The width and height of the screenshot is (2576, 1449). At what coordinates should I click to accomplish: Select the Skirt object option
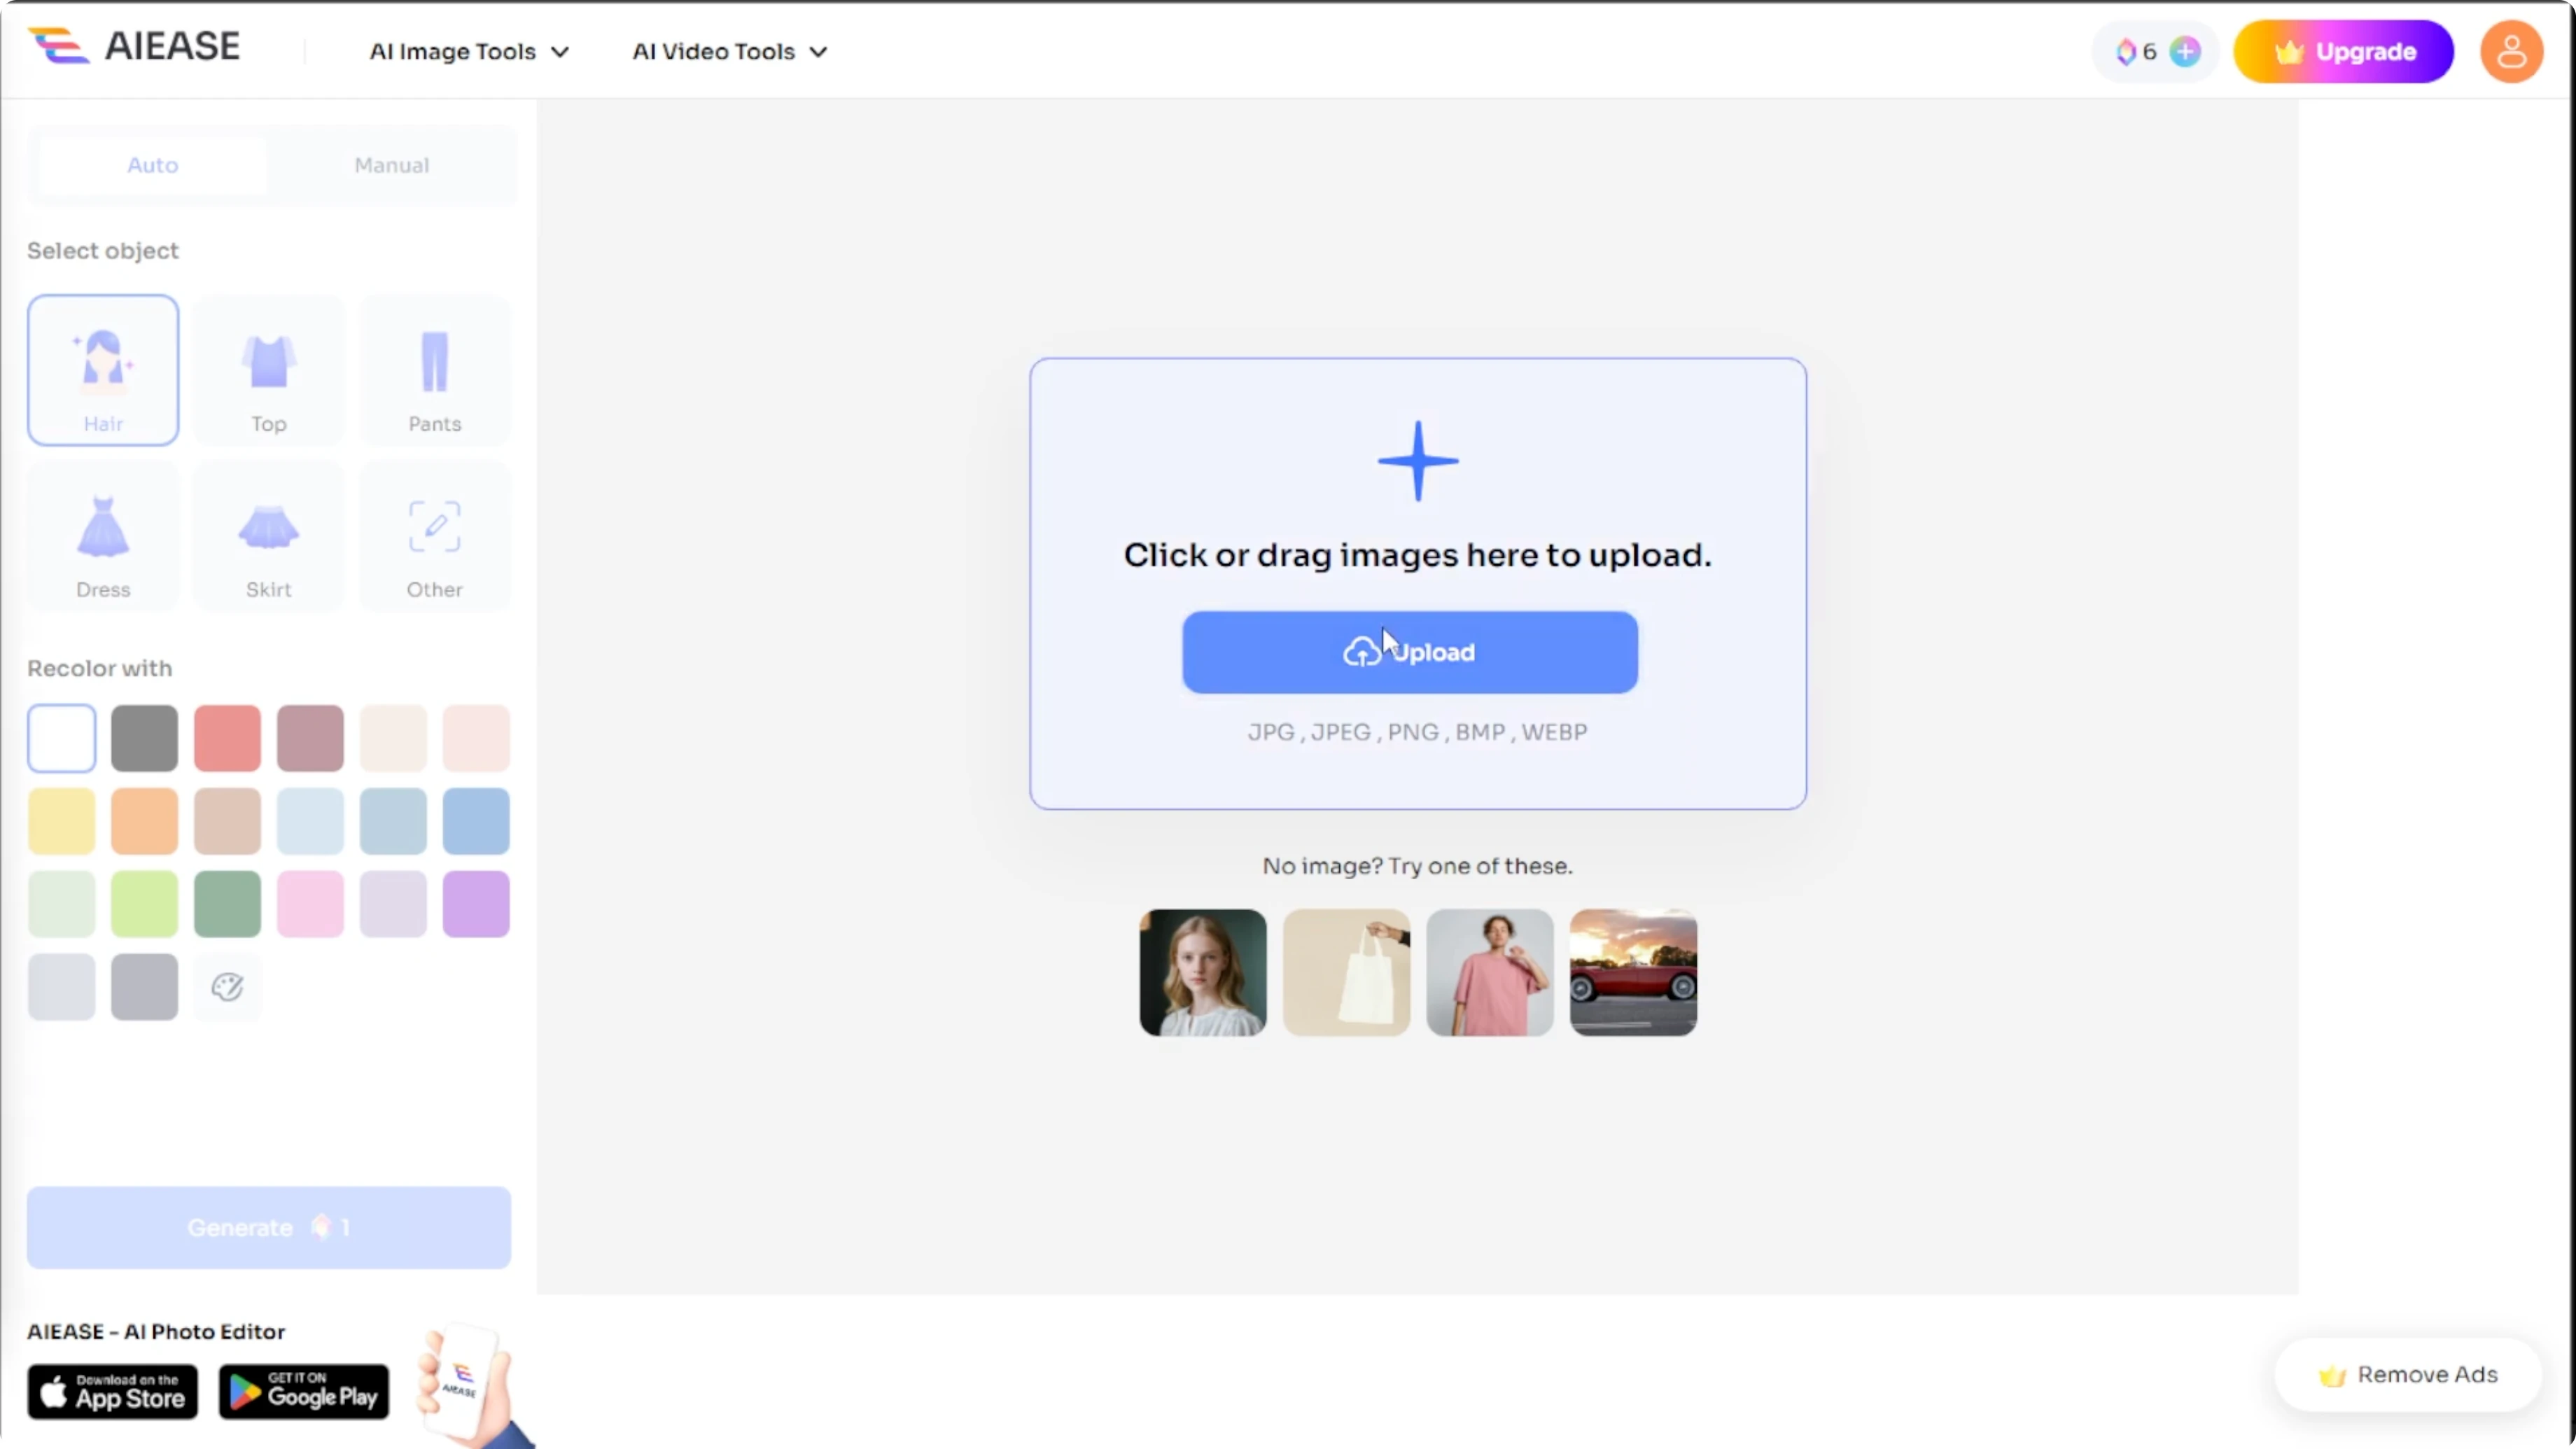(x=269, y=536)
